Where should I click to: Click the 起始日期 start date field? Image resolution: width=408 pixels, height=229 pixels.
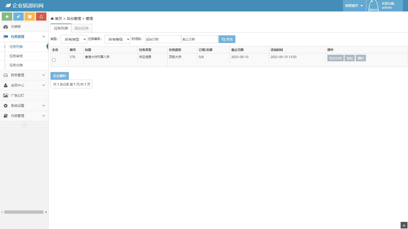click(x=163, y=39)
